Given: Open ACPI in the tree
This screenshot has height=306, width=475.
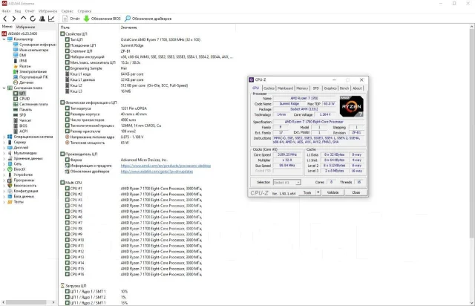Looking at the screenshot, I should [21, 131].
